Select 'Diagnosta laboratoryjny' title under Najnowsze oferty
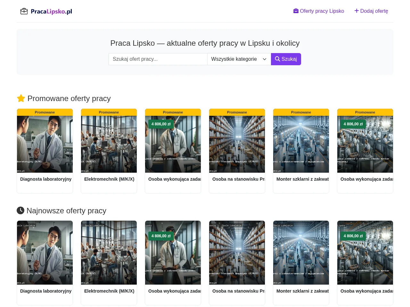The height and width of the screenshot is (307, 410). pos(46,291)
